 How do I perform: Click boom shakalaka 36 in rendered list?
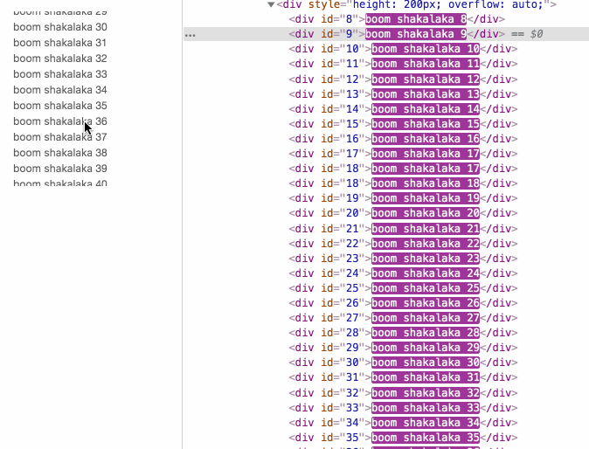[60, 121]
